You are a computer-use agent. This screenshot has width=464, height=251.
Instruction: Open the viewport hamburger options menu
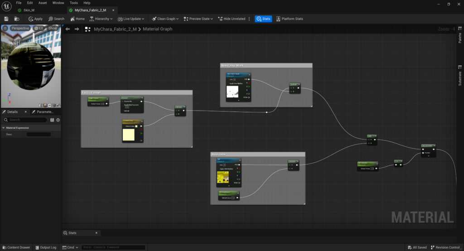pos(5,28)
